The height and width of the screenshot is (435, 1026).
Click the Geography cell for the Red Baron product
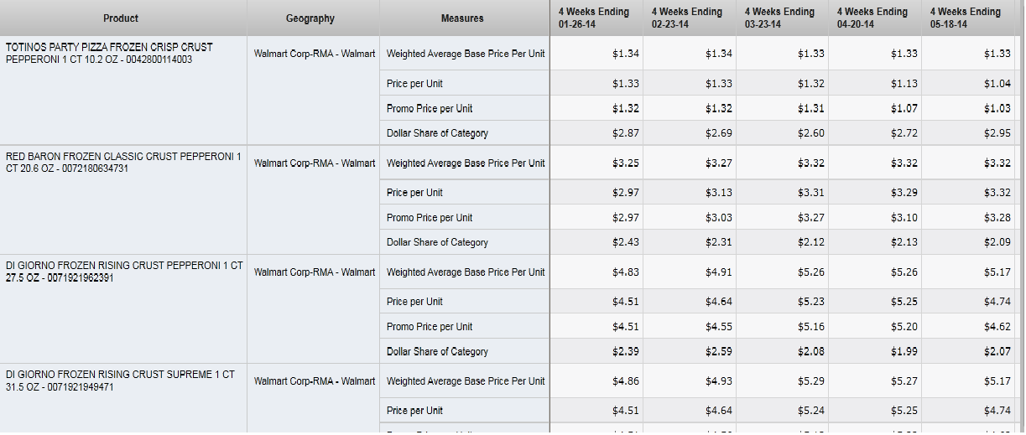click(315, 163)
